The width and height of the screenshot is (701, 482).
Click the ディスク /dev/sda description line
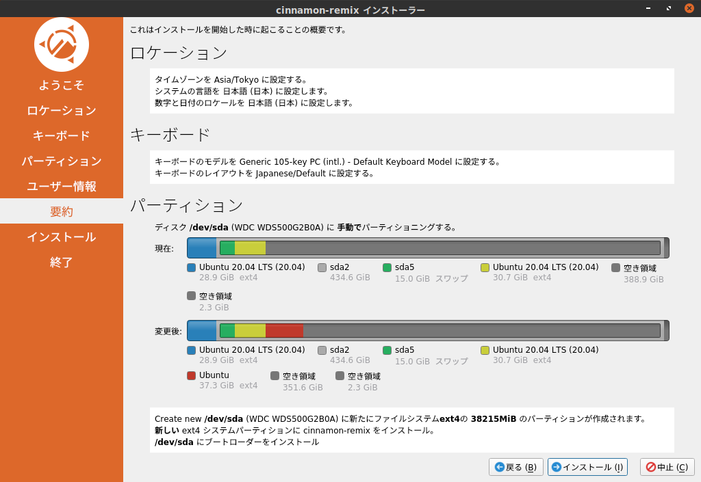click(306, 227)
